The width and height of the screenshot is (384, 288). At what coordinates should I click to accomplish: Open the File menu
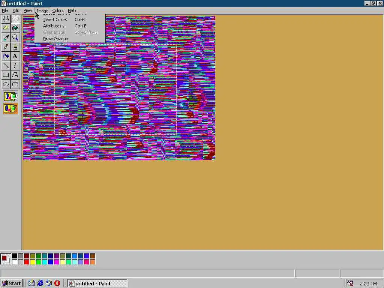tap(4, 10)
